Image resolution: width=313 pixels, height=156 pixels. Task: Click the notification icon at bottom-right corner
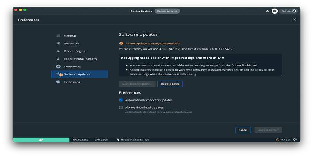point(295,140)
